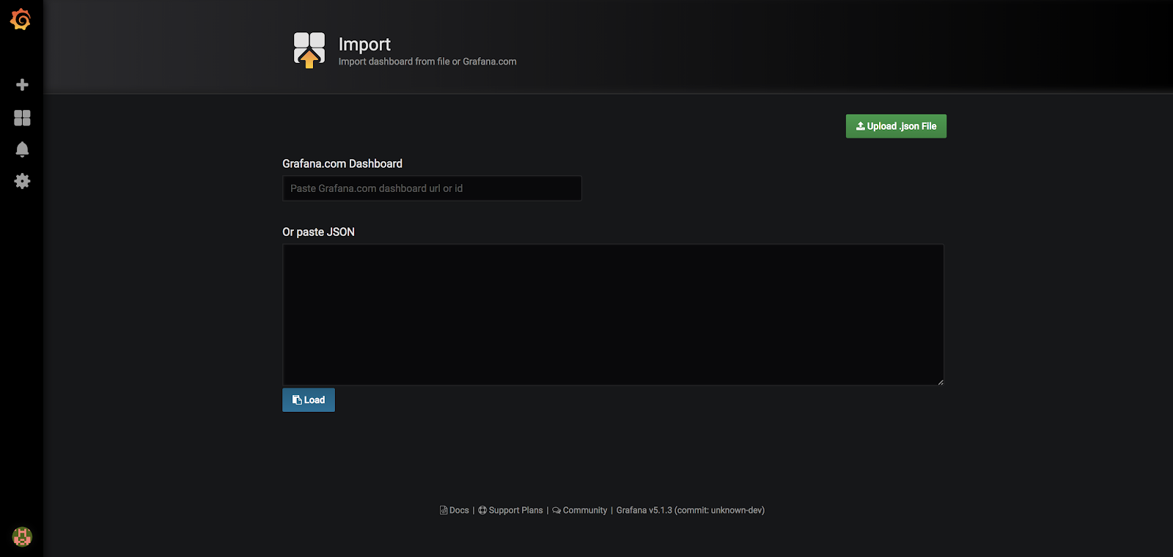The image size is (1173, 557).
Task: Click the text area resize handle
Action: coord(941,382)
